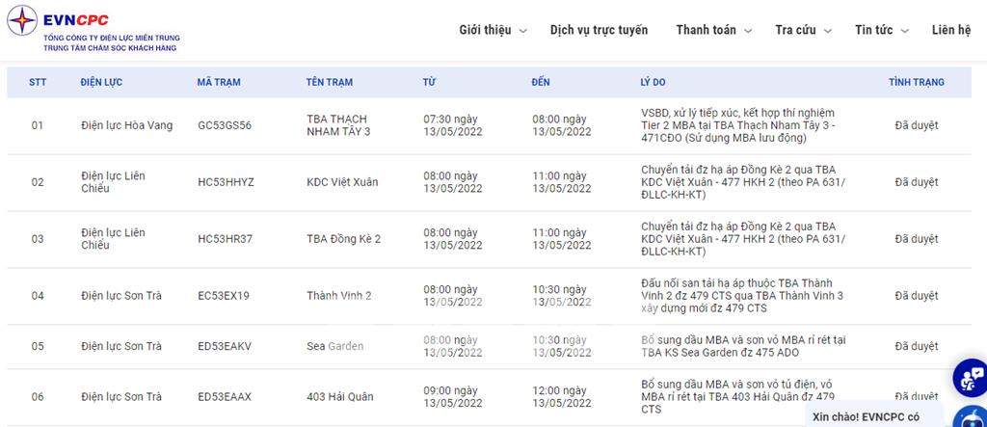
Task: Click the MÃ TRẠM column header
Action: [x=219, y=83]
